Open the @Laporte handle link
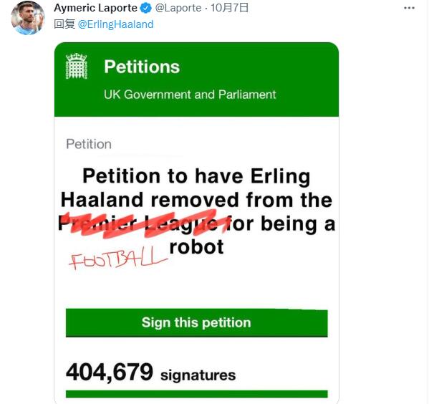Viewport: 429px width, 404px height. pyautogui.click(x=178, y=8)
